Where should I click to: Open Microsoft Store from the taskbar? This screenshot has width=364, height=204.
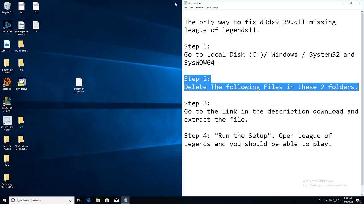point(107,200)
